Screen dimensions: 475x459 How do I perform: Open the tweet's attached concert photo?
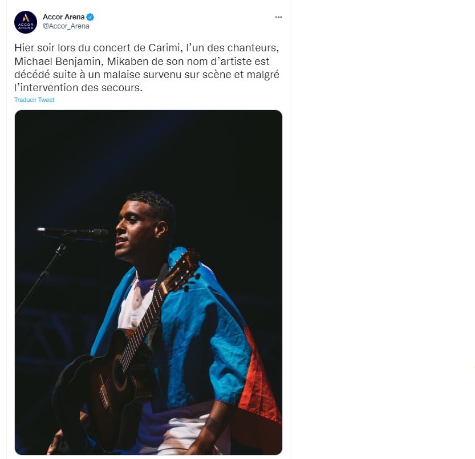(148, 282)
